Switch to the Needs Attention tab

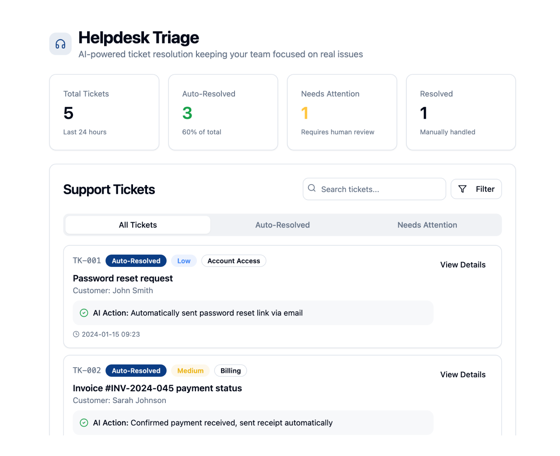(x=427, y=224)
